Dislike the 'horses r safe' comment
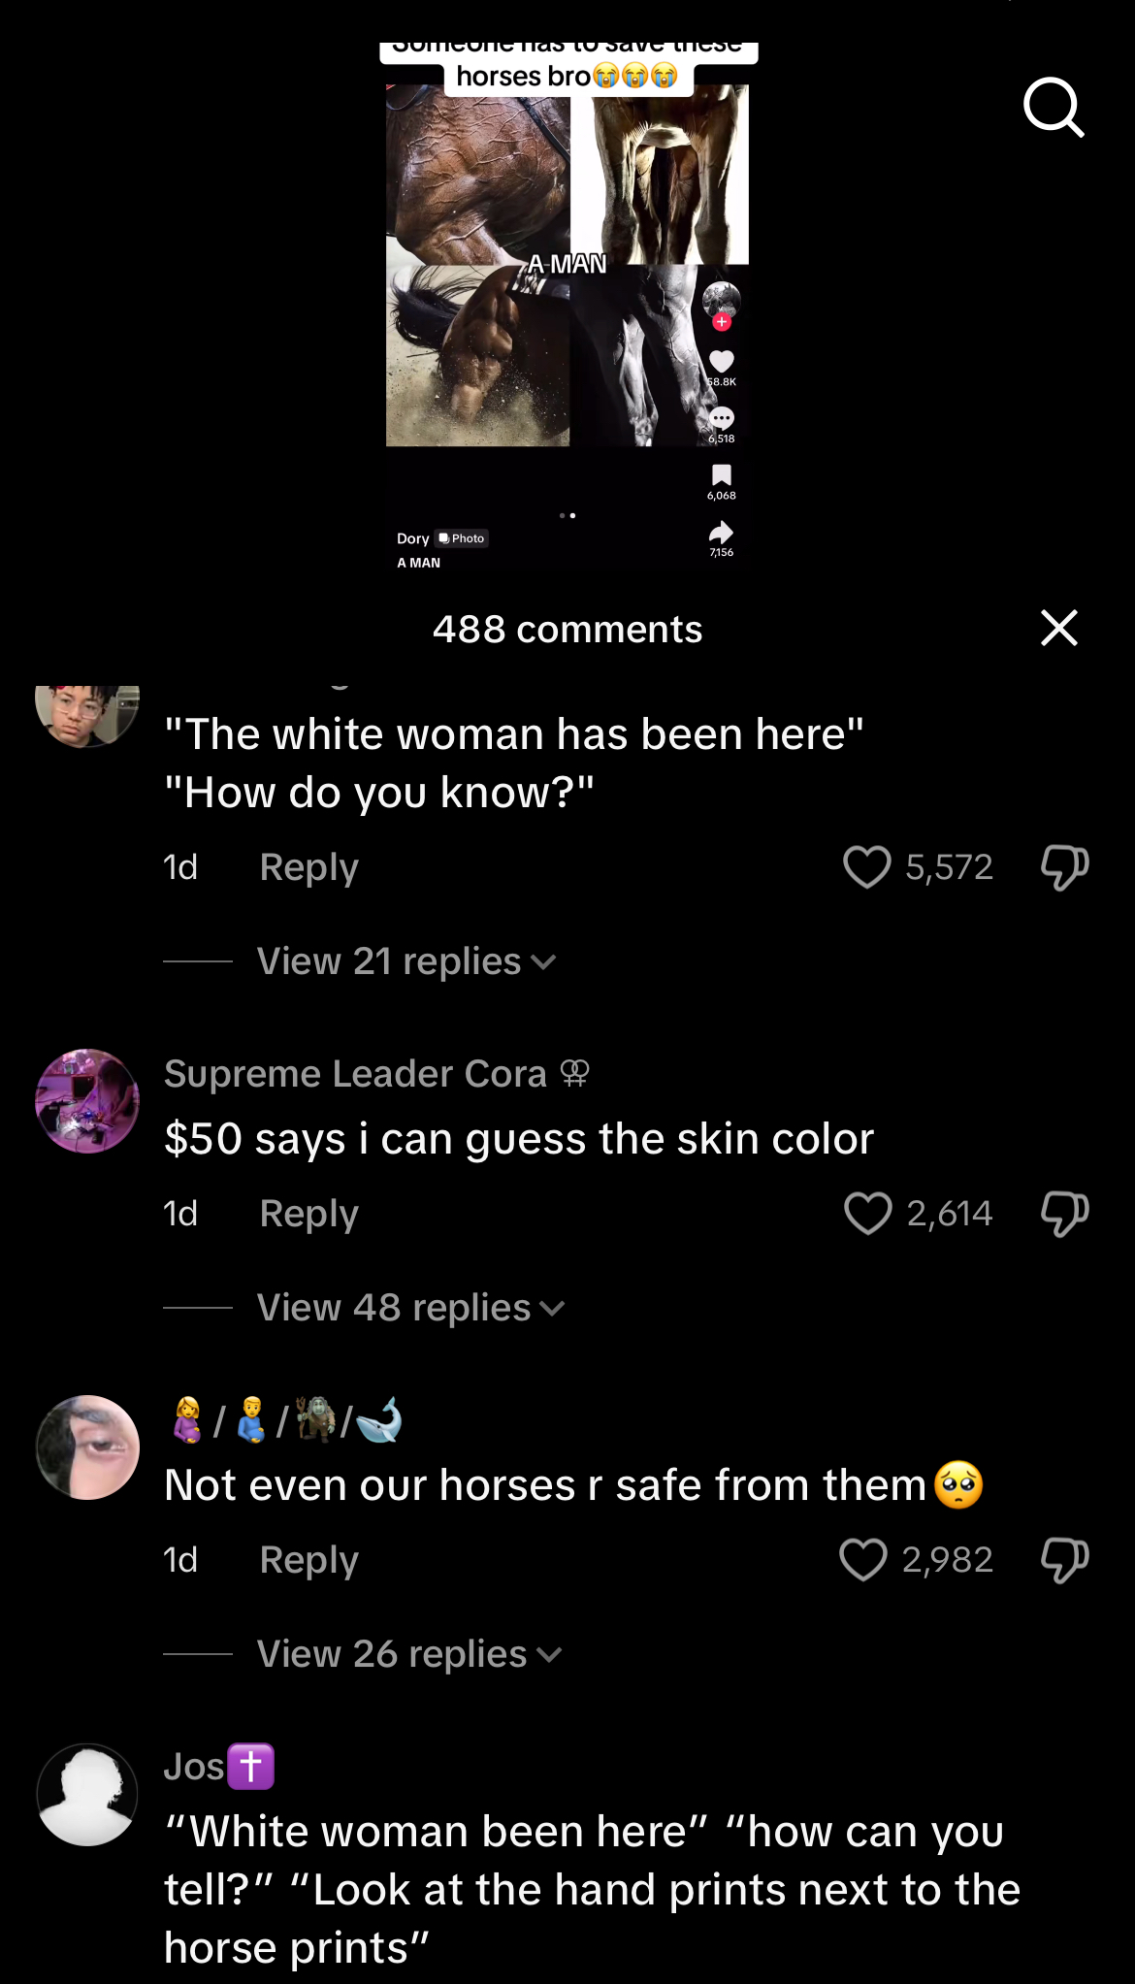 pos(1064,1559)
